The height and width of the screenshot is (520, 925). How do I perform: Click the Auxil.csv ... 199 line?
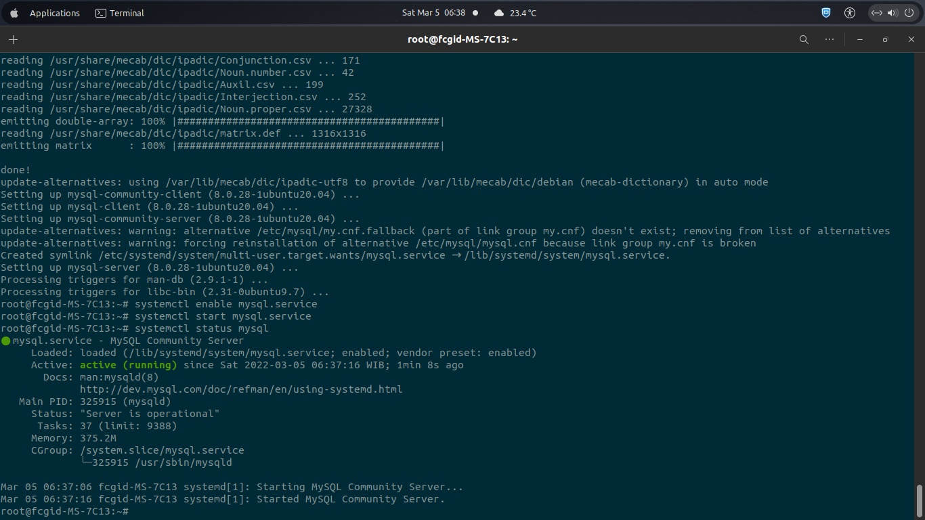click(x=162, y=85)
